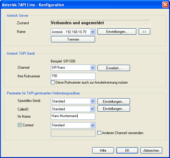Click the Hilfe button
The width and height of the screenshot is (170, 158).
[103, 151]
